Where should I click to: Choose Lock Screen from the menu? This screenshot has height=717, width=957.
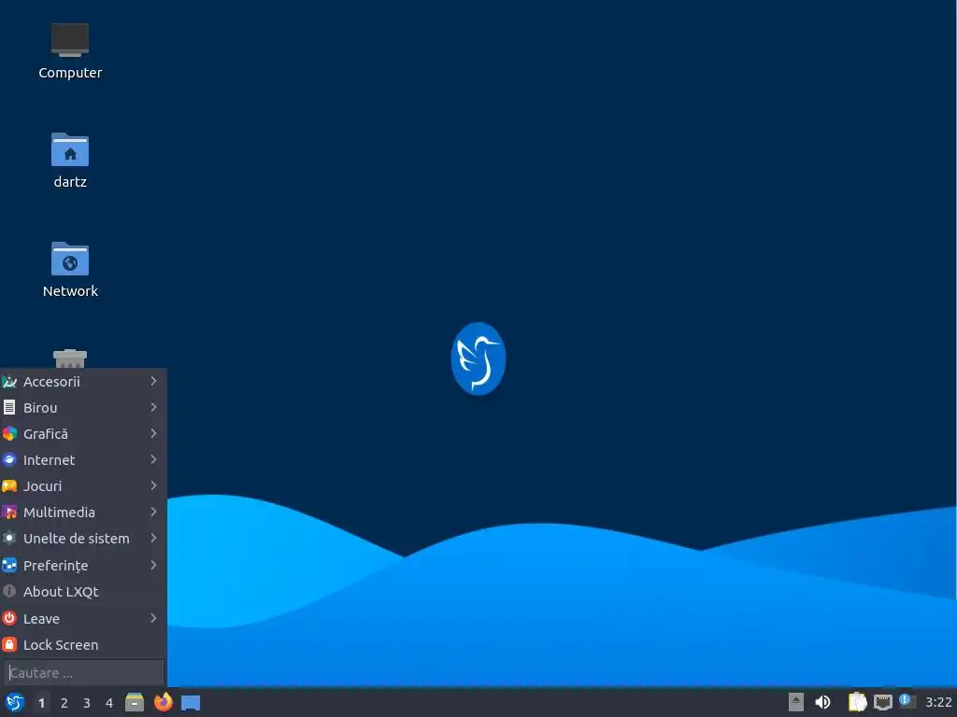coord(83,644)
